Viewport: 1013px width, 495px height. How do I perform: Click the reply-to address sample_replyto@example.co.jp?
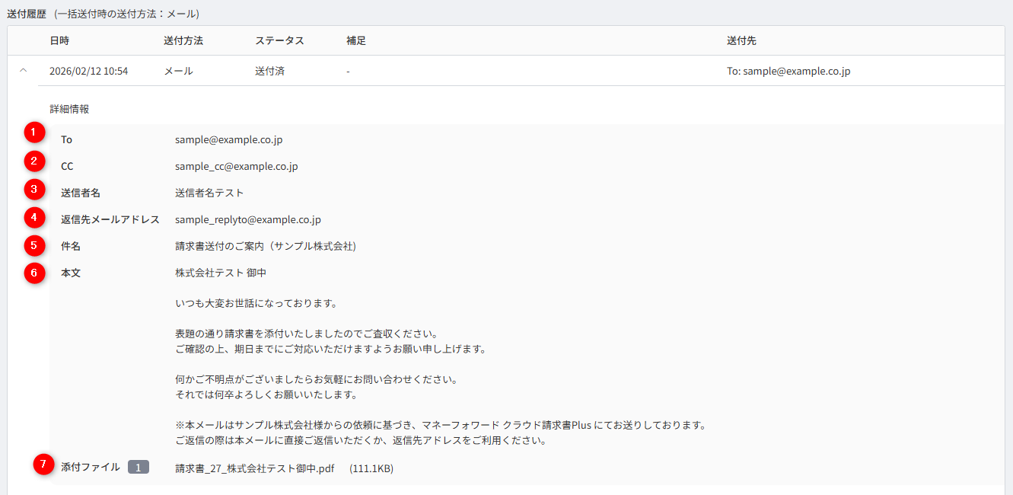click(247, 219)
